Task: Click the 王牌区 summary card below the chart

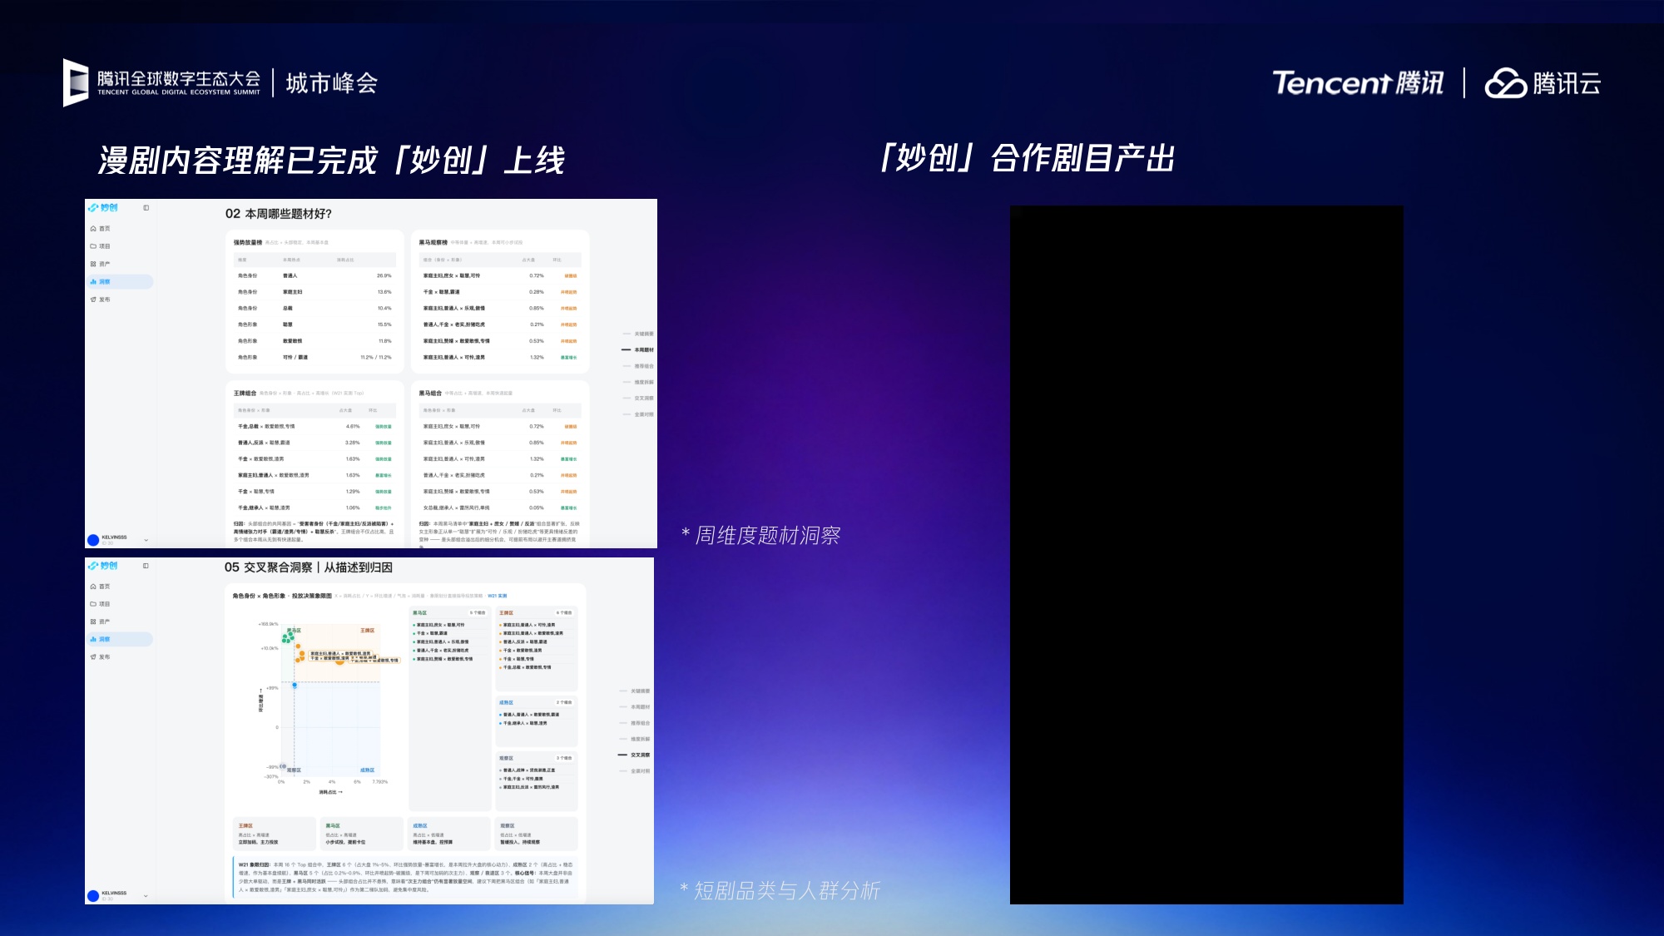Action: click(275, 834)
